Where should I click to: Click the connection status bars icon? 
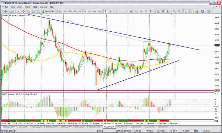[x=196, y=131]
